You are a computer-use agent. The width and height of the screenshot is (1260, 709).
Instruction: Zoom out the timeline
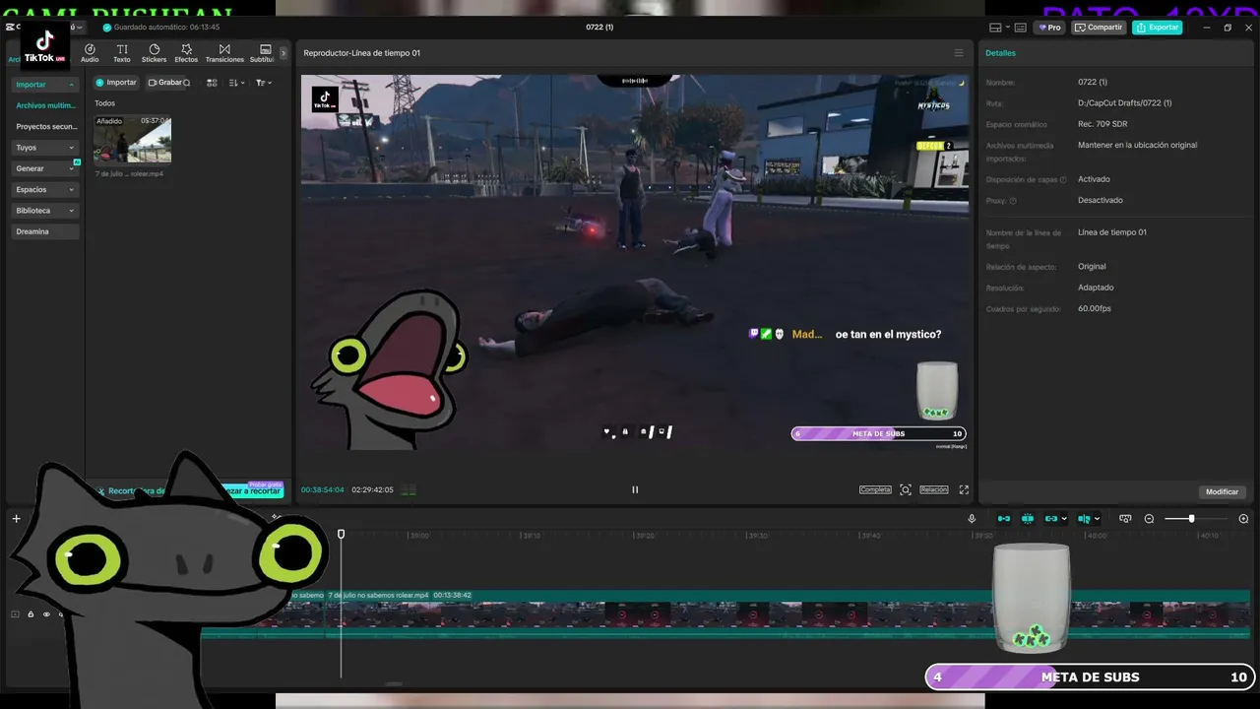point(1149,519)
